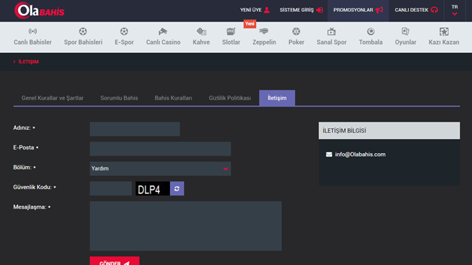
Task: Expand the Bölüm dropdown showing Yardım
Action: point(160,169)
